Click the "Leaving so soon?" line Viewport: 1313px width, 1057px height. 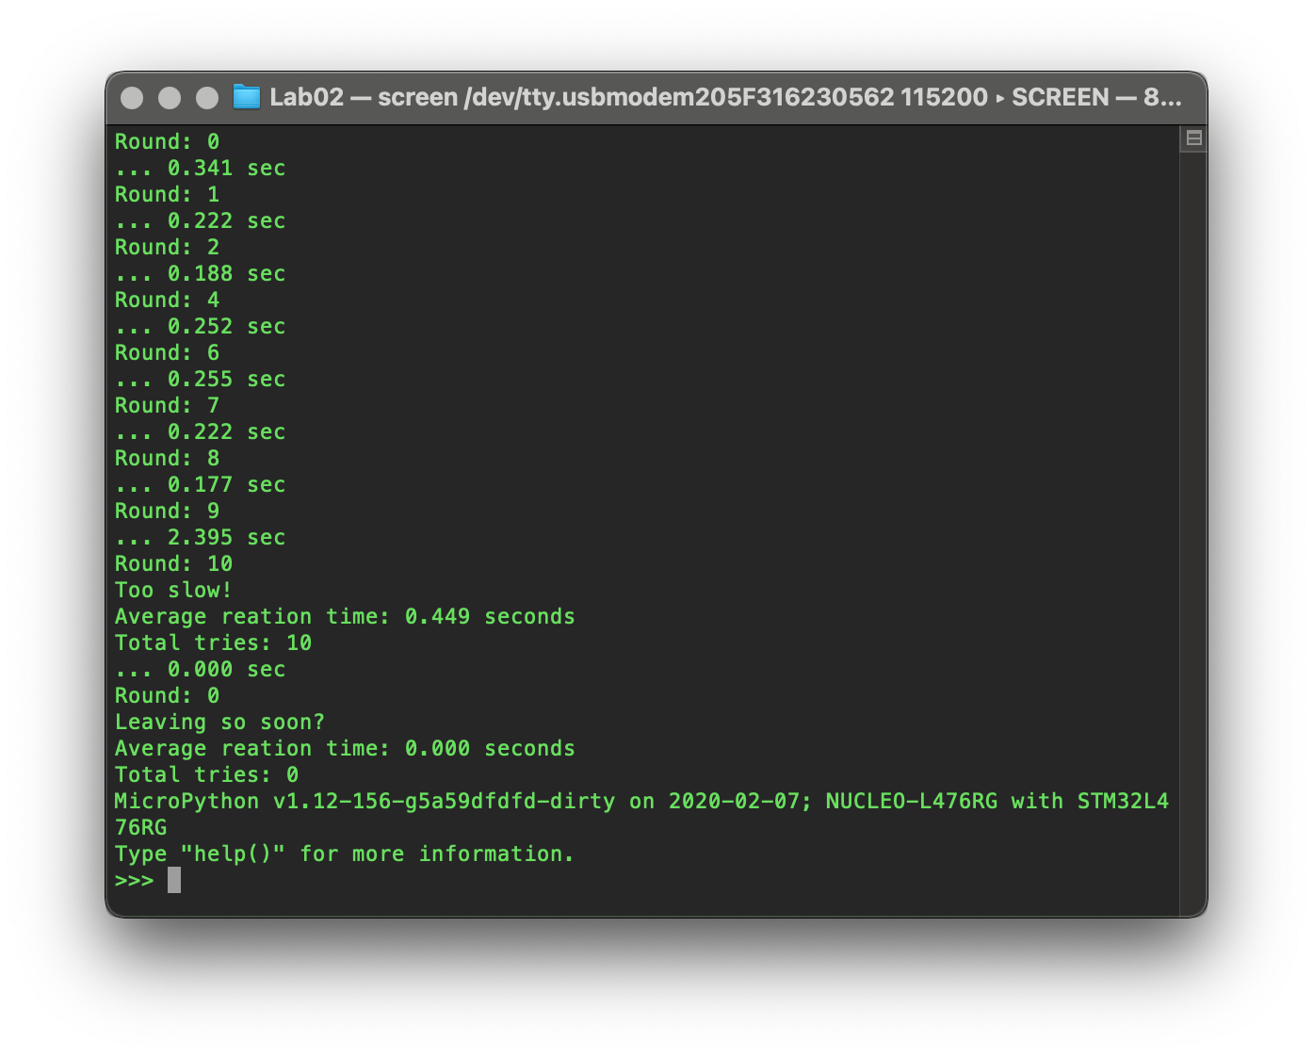coord(219,722)
